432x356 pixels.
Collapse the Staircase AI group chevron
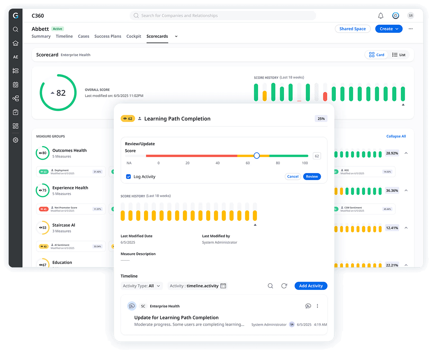[406, 228]
